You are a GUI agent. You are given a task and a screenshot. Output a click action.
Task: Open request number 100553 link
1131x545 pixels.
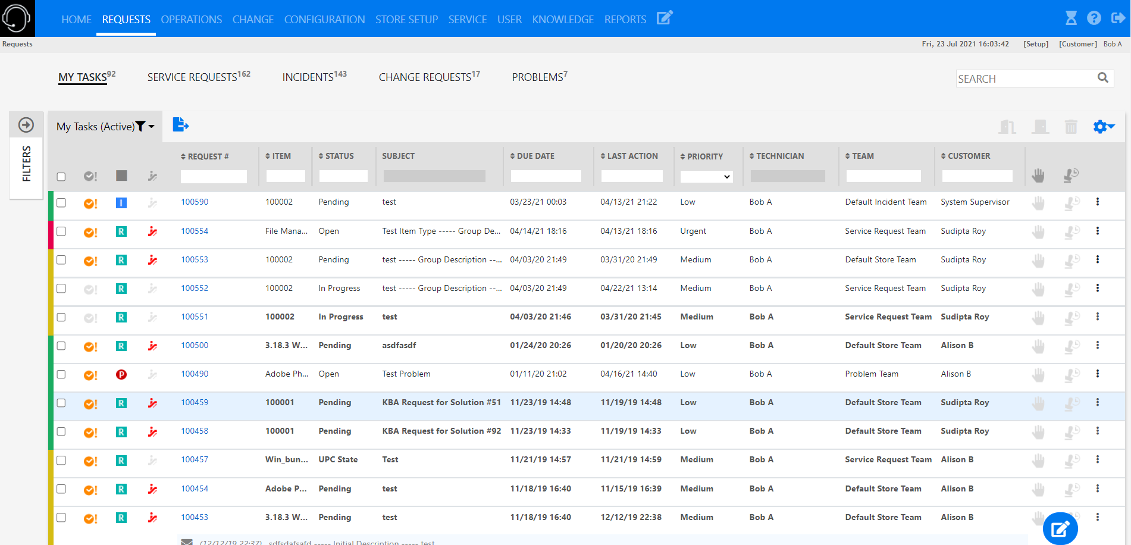tap(195, 260)
